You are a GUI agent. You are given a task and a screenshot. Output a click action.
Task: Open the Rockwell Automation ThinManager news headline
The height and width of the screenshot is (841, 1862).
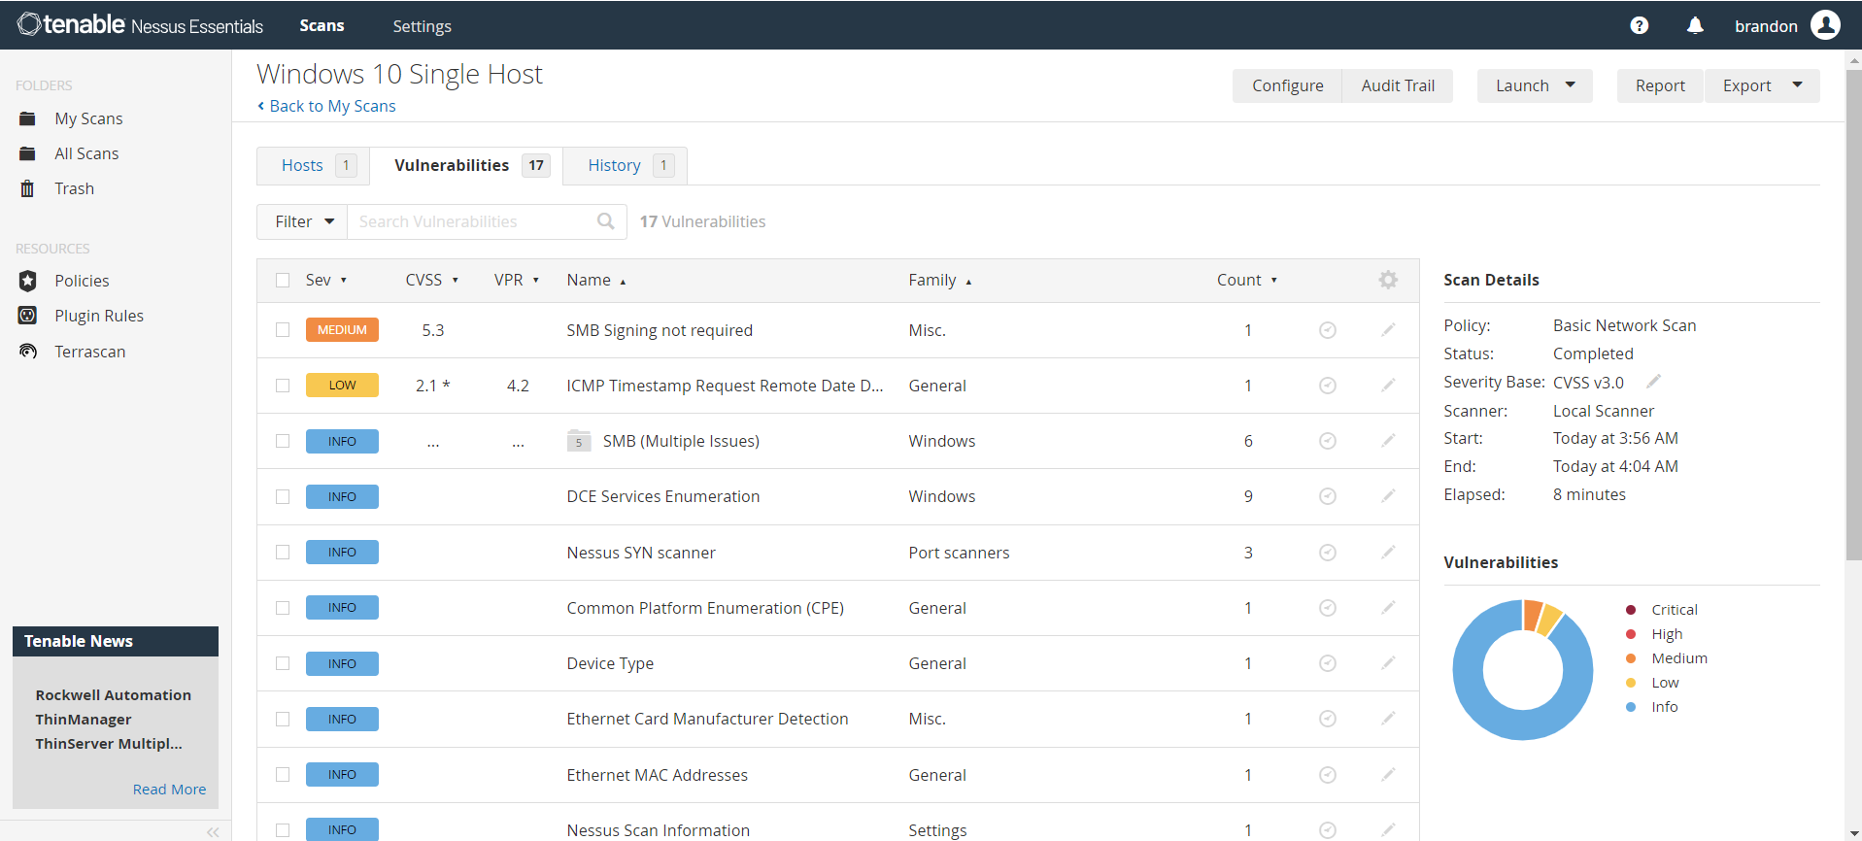(x=114, y=720)
